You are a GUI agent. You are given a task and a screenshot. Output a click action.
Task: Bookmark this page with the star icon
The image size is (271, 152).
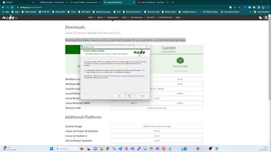pos(239,8)
